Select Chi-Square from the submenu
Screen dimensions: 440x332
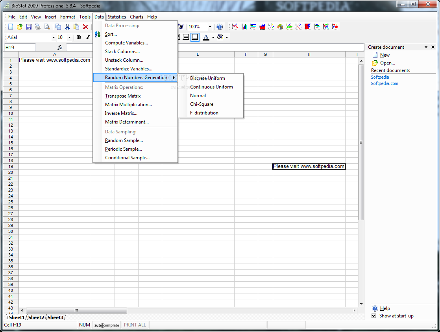[211, 104]
